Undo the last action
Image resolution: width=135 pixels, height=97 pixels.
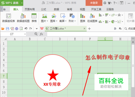click(26, 29)
